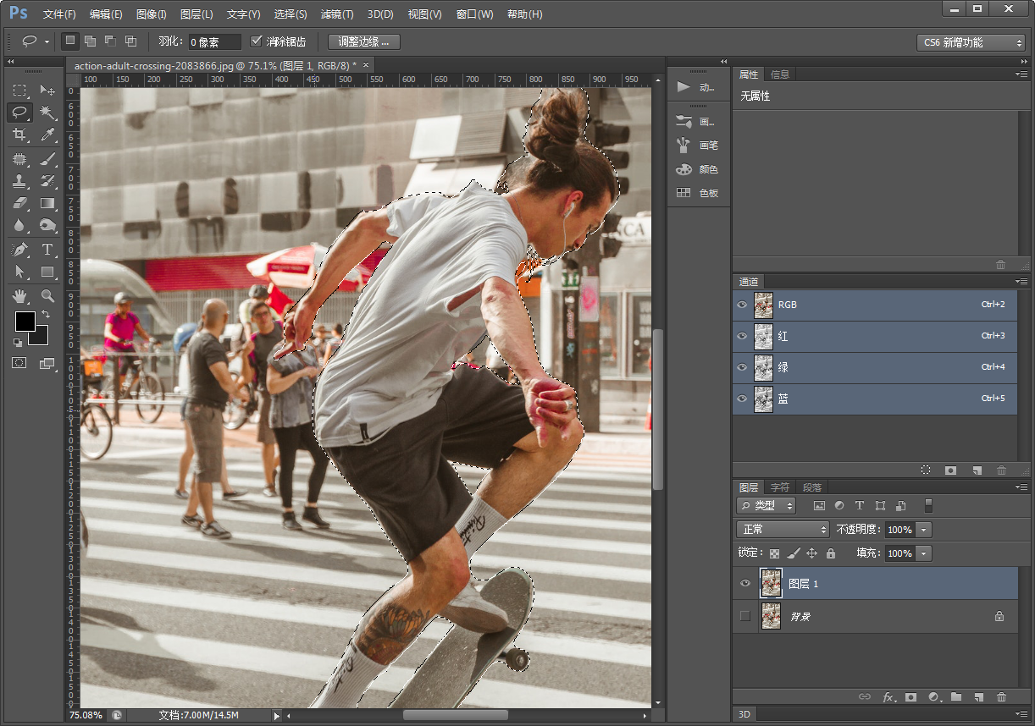Toggle layer filtering switch in Layers panel
Image resolution: width=1035 pixels, height=726 pixels.
928,506
